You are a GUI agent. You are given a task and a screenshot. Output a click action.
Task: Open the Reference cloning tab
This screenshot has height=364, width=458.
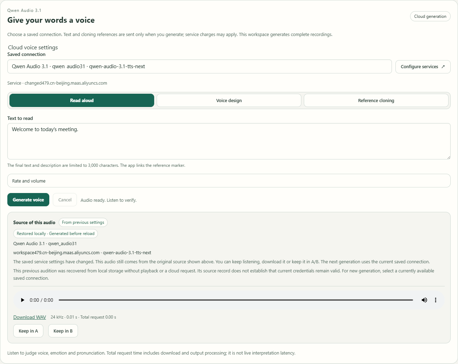(376, 100)
